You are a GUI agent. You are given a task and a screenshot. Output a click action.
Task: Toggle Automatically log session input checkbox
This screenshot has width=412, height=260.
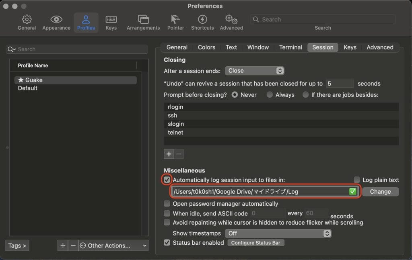point(167,180)
